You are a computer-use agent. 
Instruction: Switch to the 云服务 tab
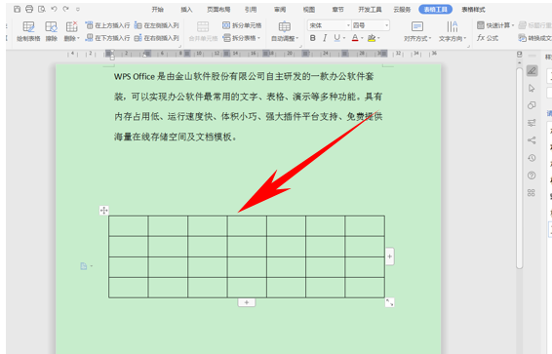coord(402,10)
